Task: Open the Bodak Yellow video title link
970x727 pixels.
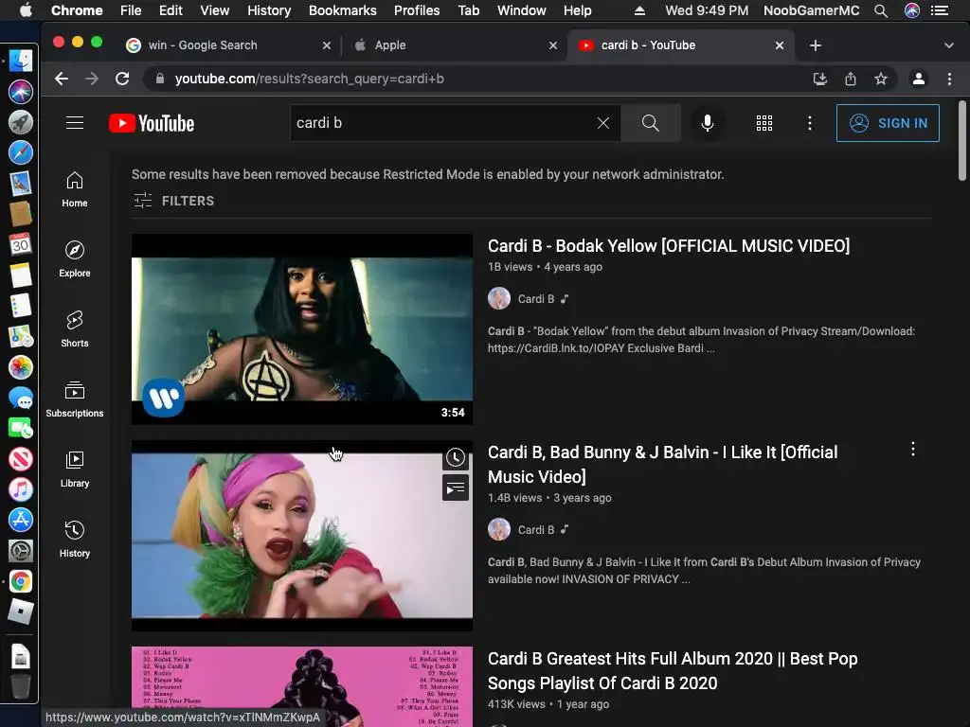Action: click(669, 246)
